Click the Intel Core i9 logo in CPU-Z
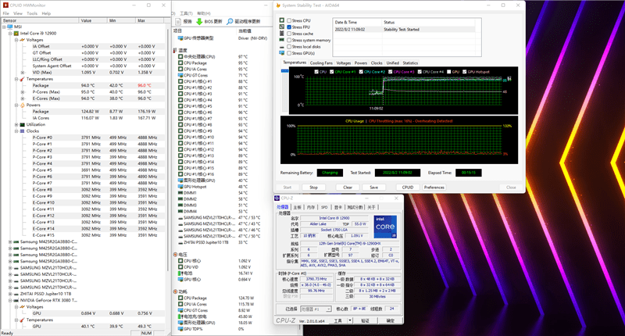The width and height of the screenshot is (625, 336). pos(385,227)
